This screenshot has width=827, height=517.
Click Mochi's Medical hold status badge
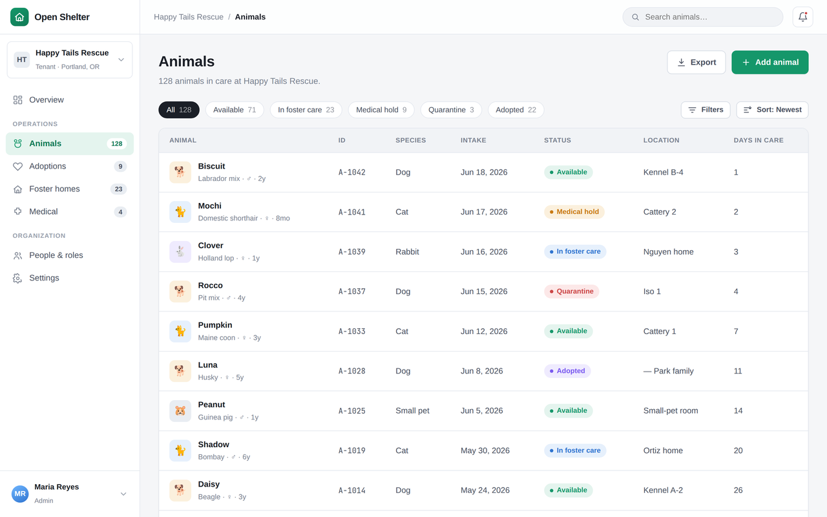(574, 212)
